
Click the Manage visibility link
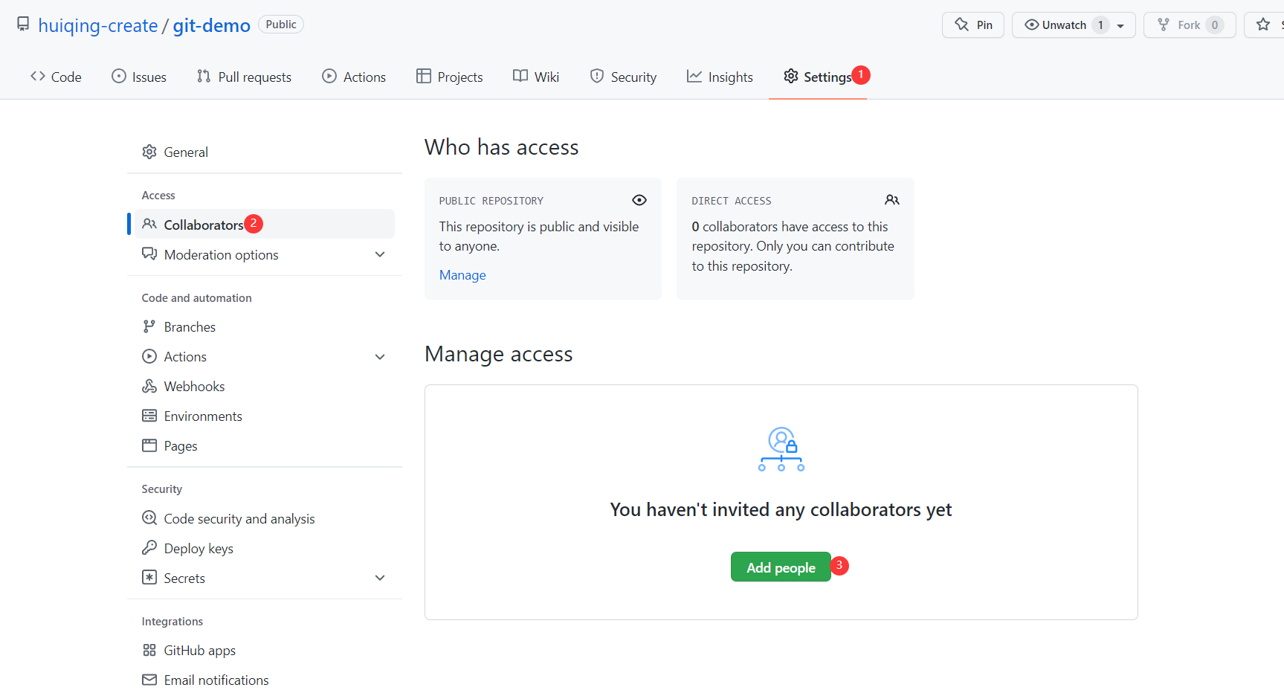click(x=462, y=274)
